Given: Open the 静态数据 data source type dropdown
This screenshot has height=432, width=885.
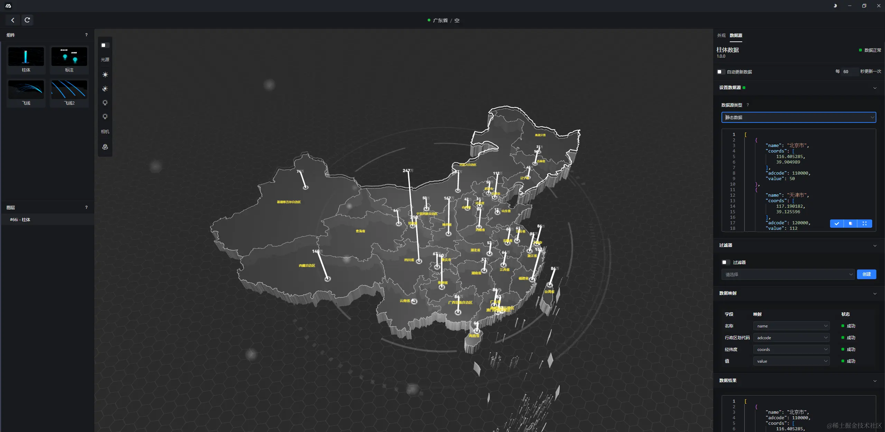Looking at the screenshot, I should (799, 117).
